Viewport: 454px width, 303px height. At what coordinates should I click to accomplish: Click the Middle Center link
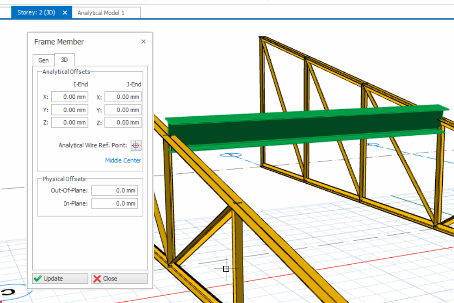(123, 160)
